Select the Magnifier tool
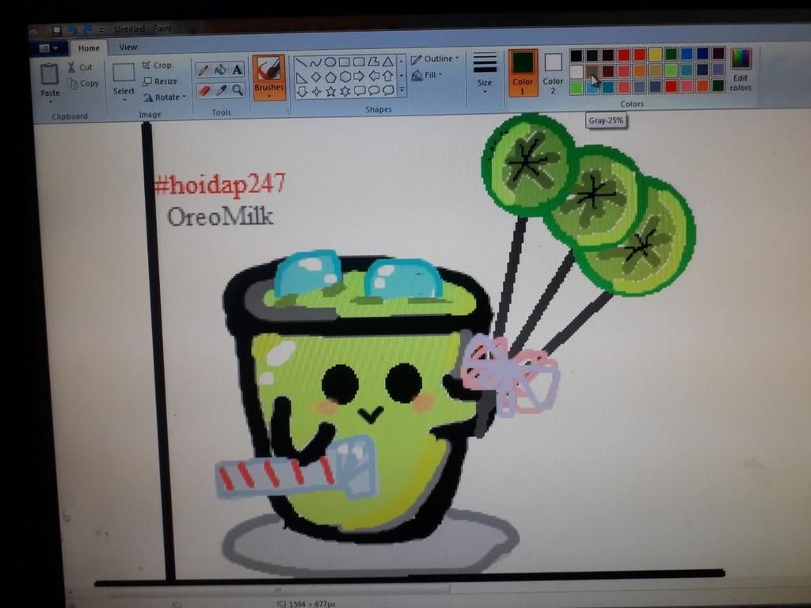 point(238,90)
